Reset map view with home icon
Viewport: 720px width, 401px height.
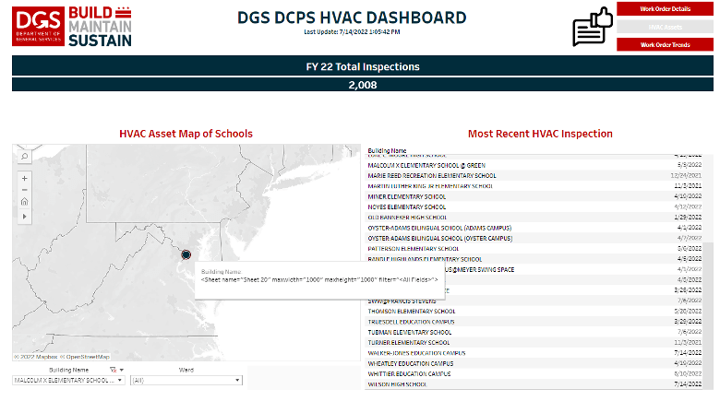pyautogui.click(x=24, y=202)
